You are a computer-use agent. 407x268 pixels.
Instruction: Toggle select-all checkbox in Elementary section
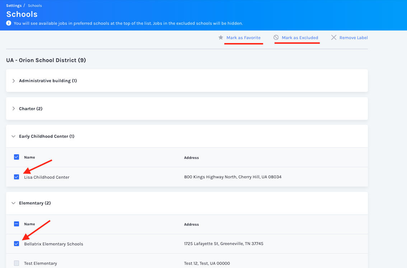coord(17,224)
